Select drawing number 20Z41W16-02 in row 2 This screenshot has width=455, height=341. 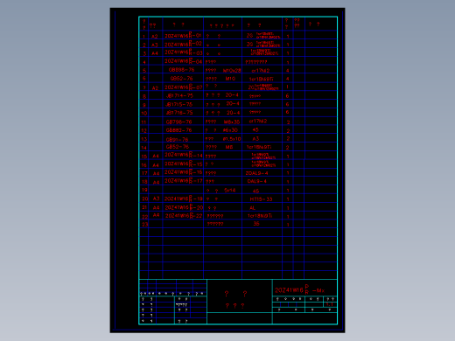click(x=183, y=44)
